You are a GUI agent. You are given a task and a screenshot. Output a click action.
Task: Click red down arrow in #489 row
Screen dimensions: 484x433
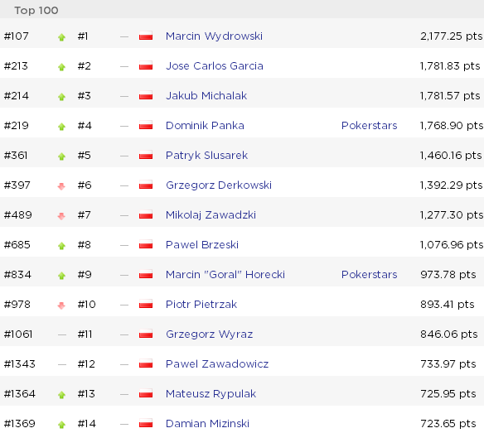pos(61,216)
